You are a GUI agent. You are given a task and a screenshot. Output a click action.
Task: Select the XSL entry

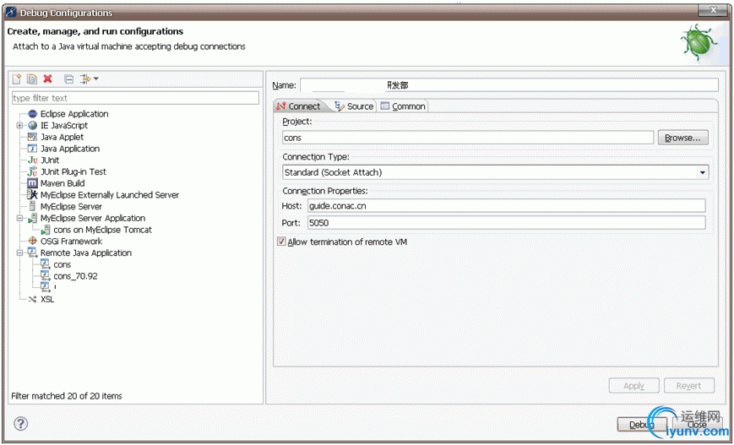click(47, 300)
